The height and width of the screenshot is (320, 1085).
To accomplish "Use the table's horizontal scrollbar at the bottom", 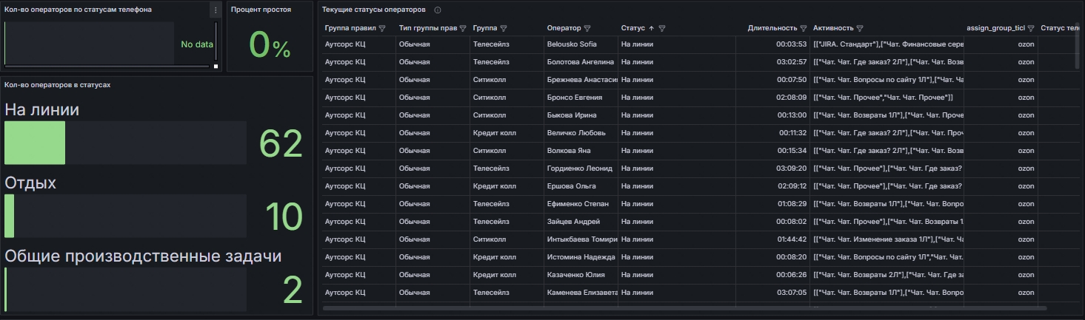I will [685, 307].
